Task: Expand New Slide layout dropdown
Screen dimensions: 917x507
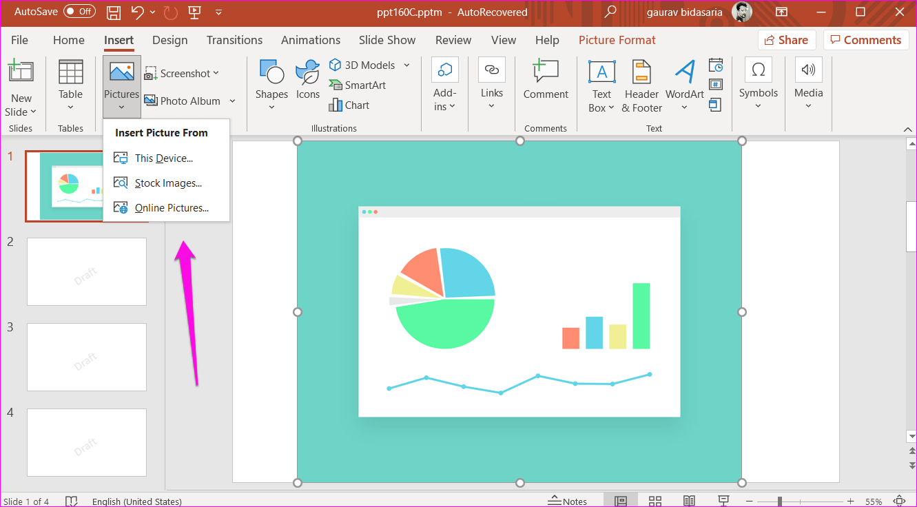Action: click(21, 105)
